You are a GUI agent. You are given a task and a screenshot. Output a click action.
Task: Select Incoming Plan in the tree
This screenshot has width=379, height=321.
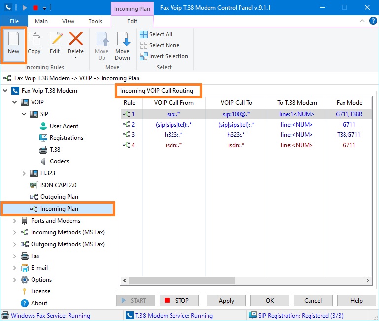58,209
